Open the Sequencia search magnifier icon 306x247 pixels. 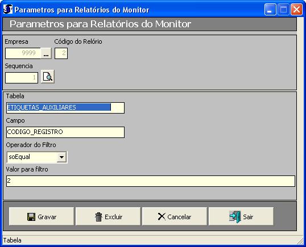(48, 77)
